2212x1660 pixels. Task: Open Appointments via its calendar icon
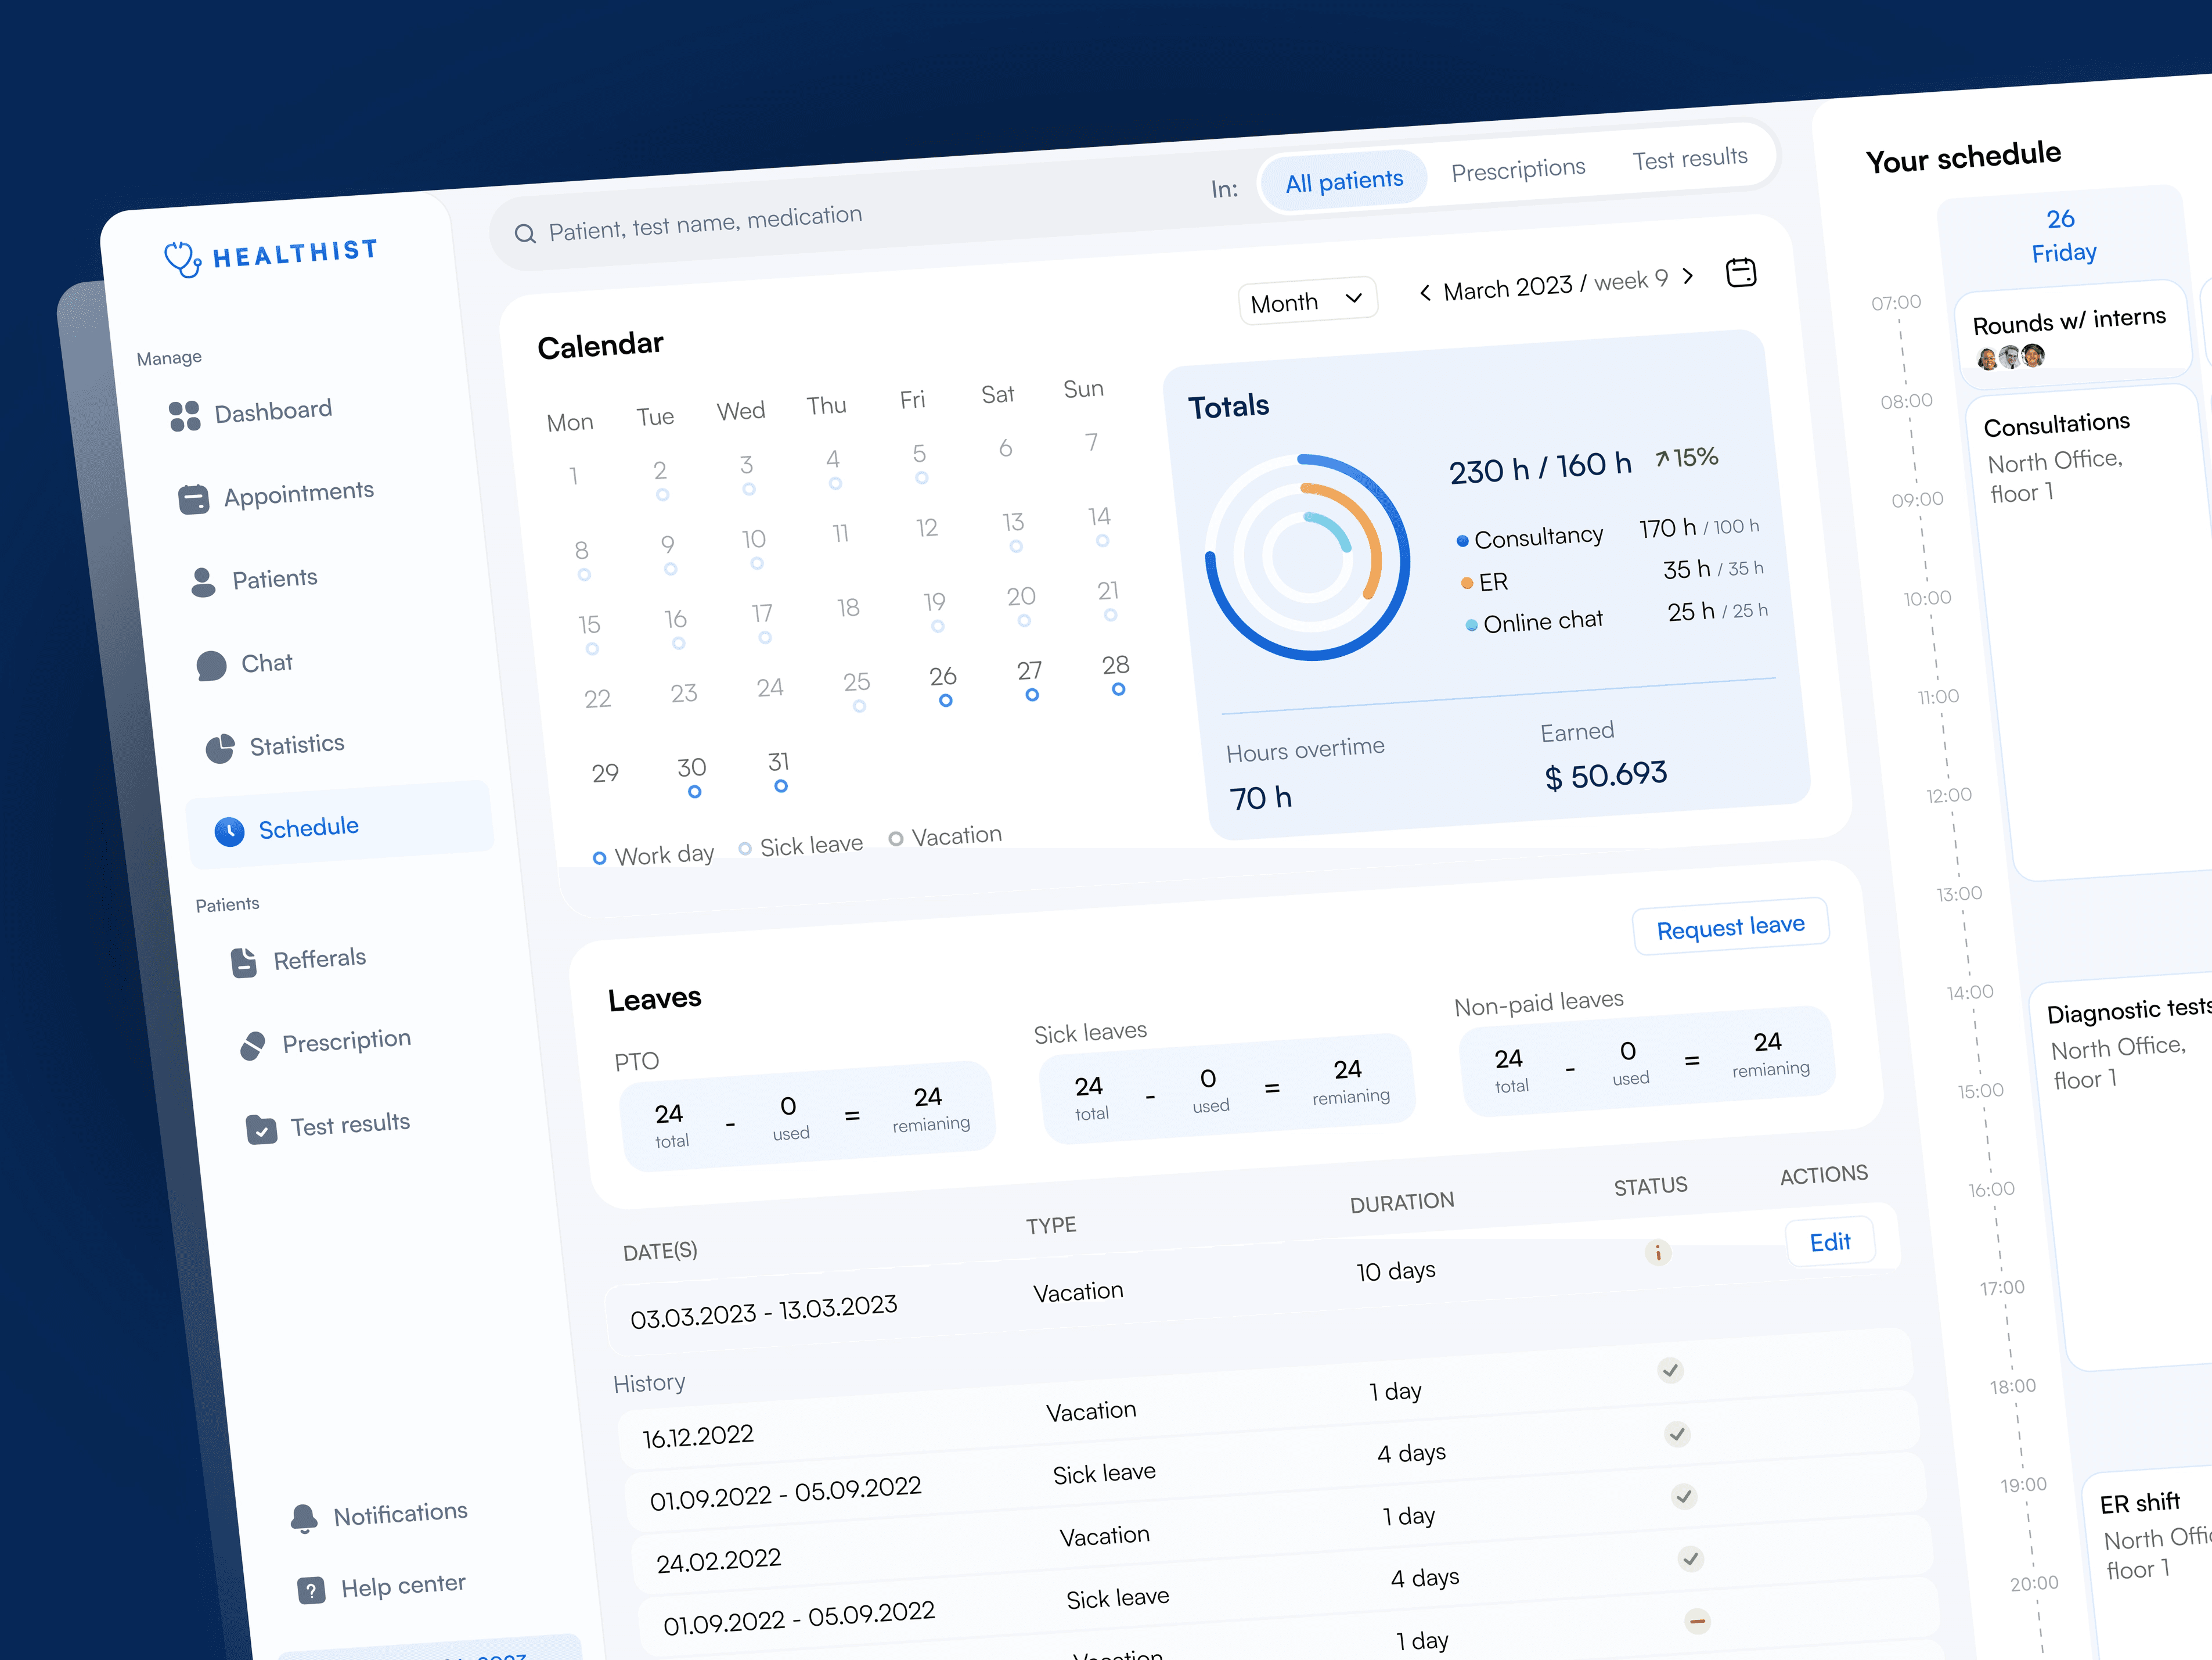[x=193, y=500]
